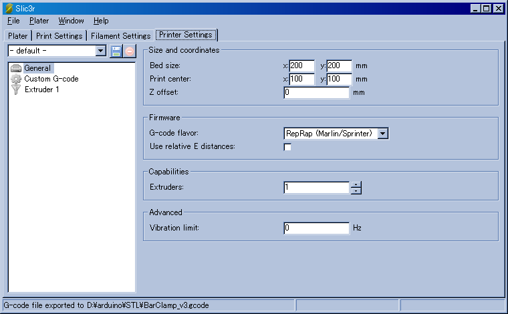Viewport: 508px width, 314px height.
Task: Switch to the Print Settings tab
Action: [x=60, y=35]
